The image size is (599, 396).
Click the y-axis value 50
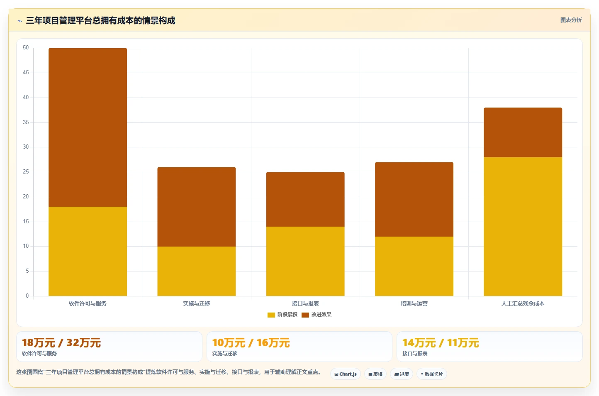tap(26, 48)
